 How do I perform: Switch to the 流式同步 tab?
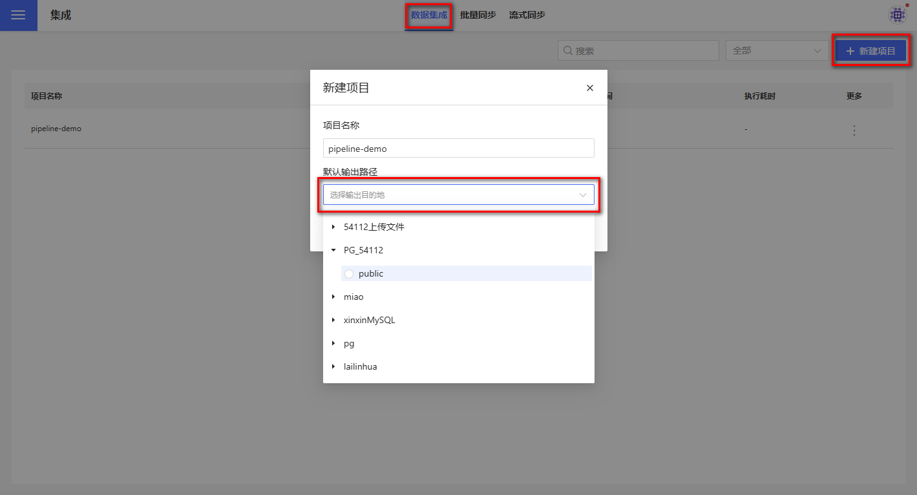[x=527, y=15]
